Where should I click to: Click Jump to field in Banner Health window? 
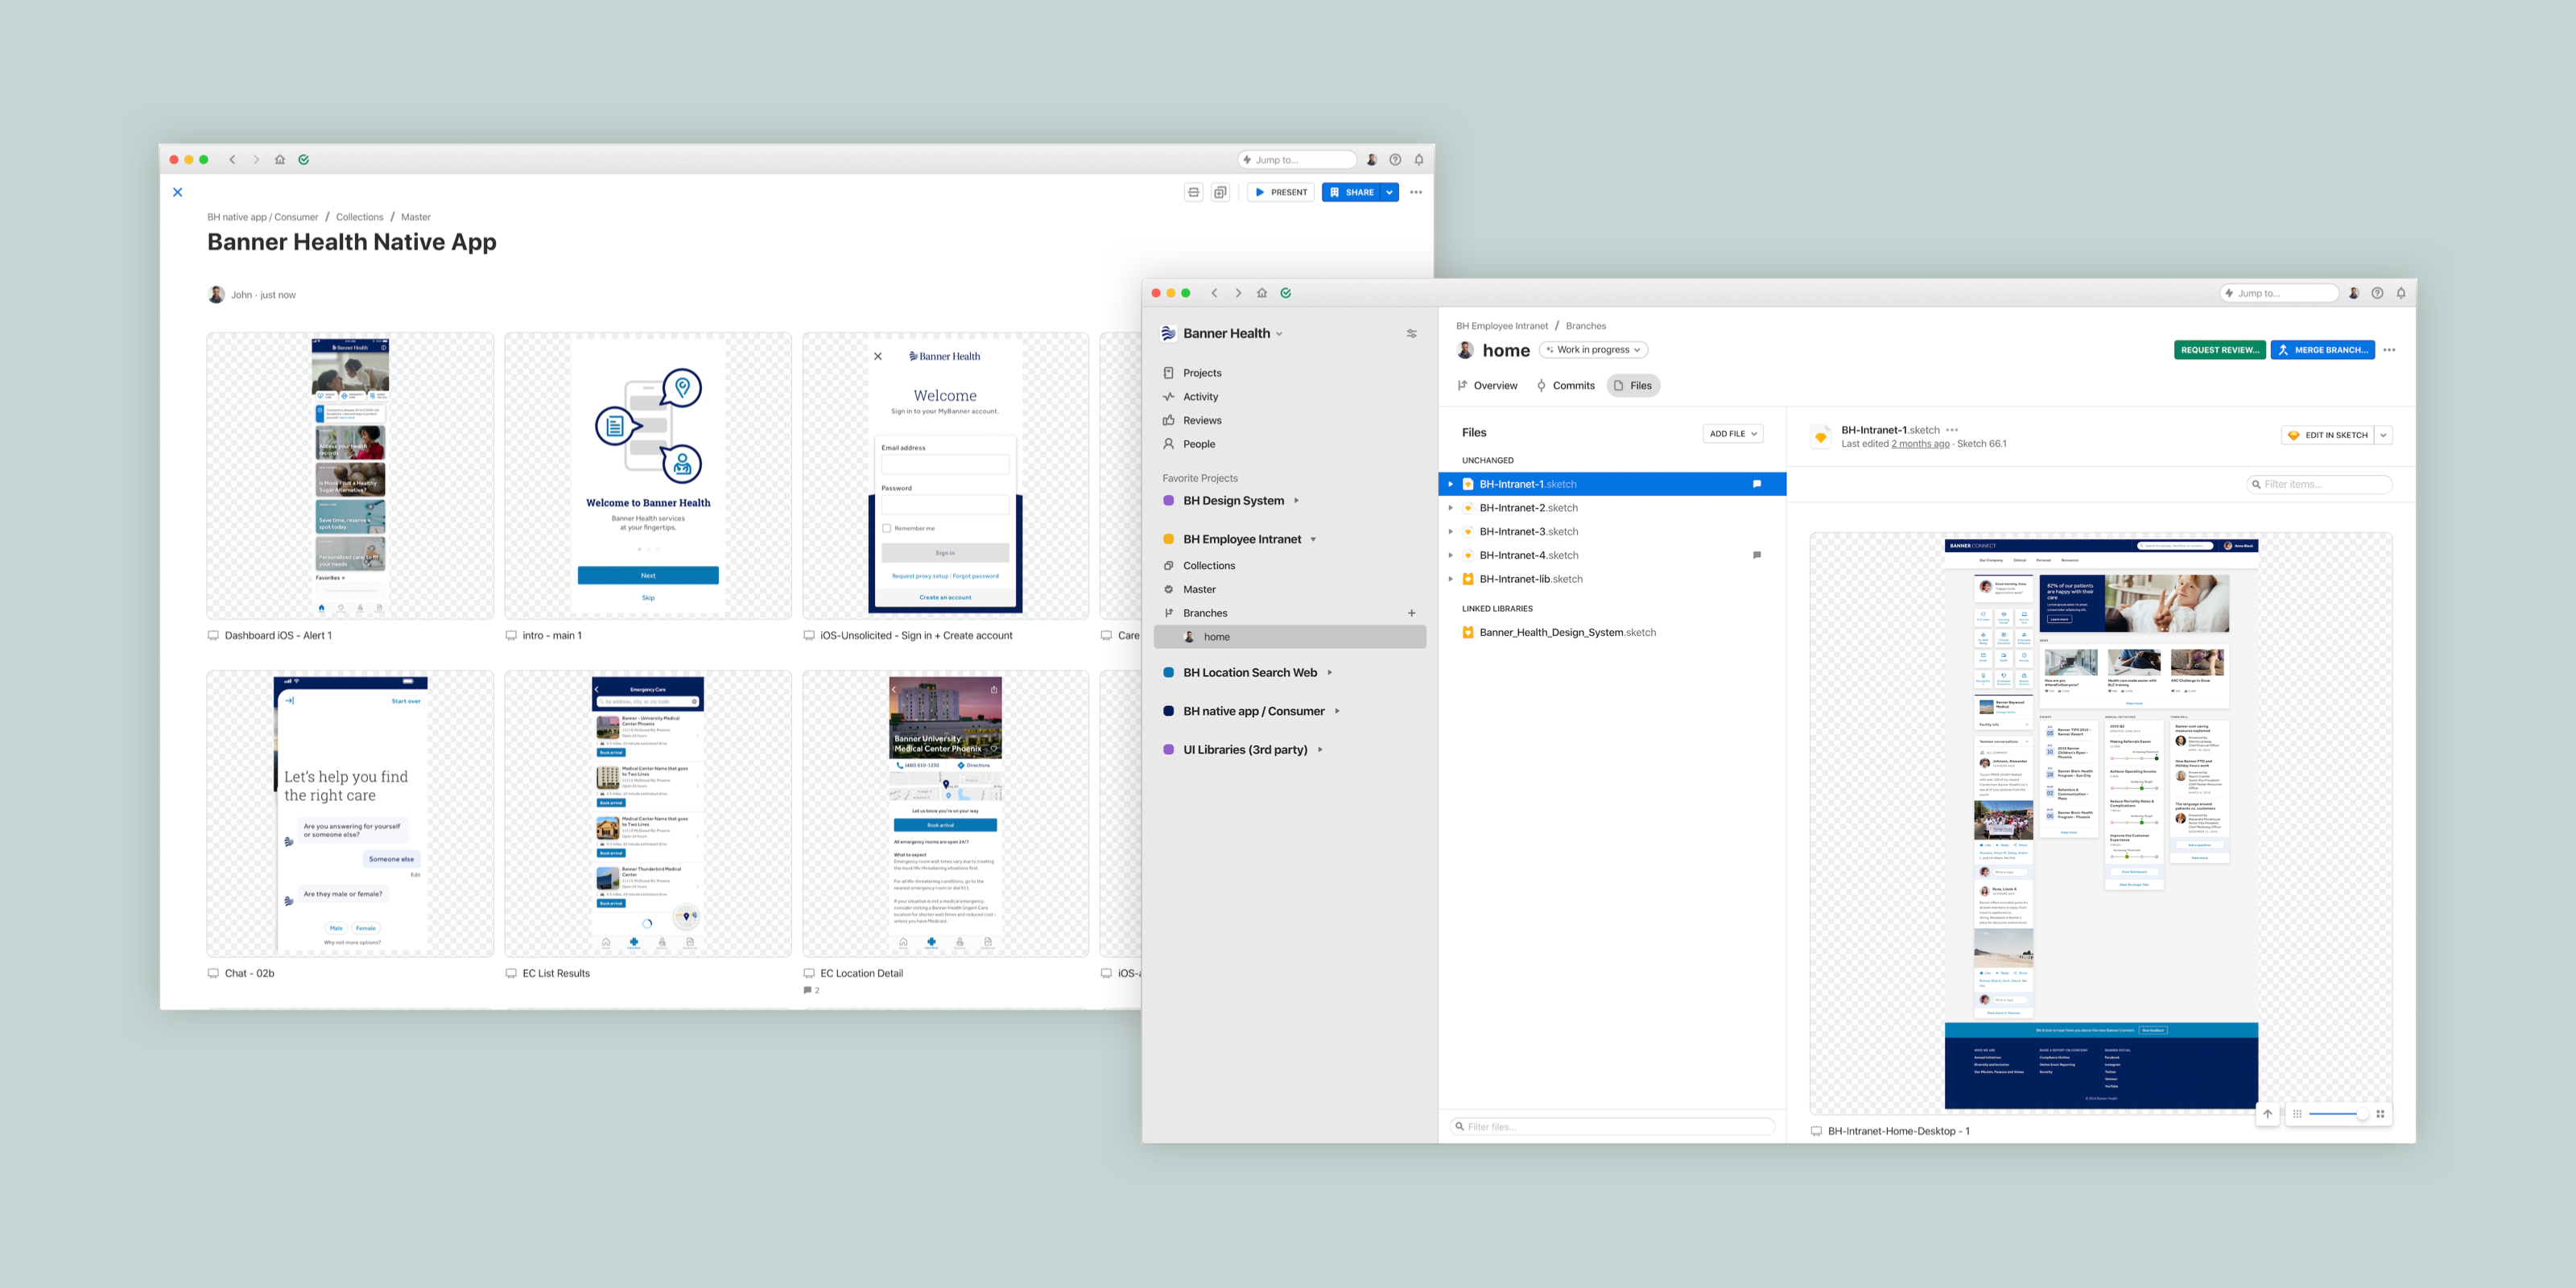tap(2279, 293)
